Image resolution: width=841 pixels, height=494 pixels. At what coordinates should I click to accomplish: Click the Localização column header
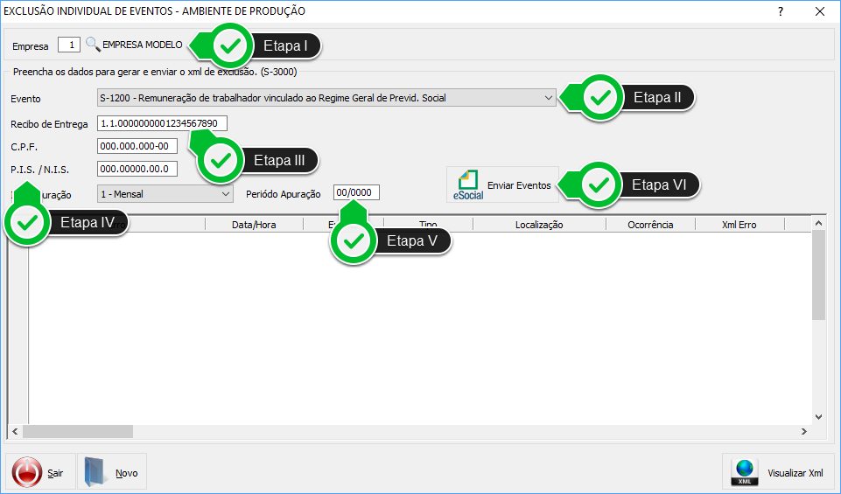pos(539,225)
